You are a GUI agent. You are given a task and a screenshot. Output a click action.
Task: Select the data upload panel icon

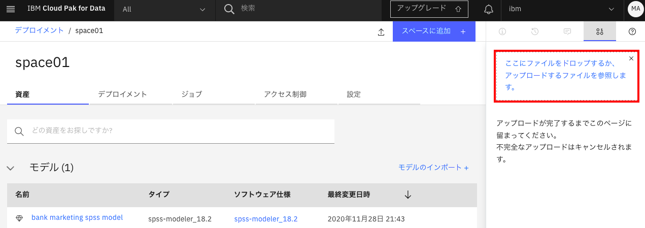click(x=599, y=31)
